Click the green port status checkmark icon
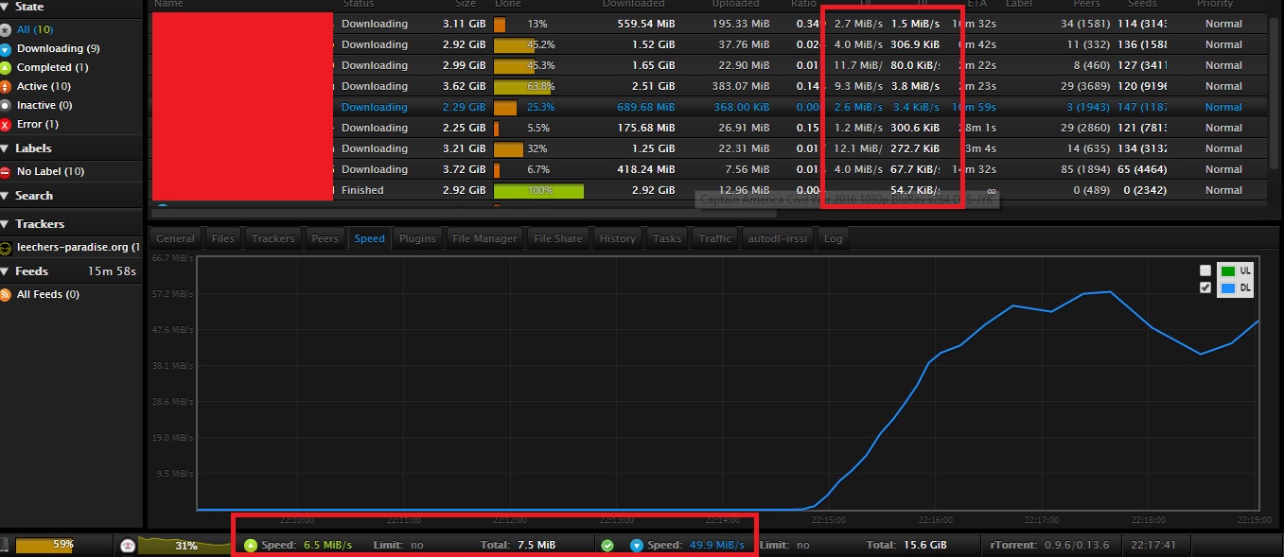This screenshot has width=1284, height=557. [607, 545]
